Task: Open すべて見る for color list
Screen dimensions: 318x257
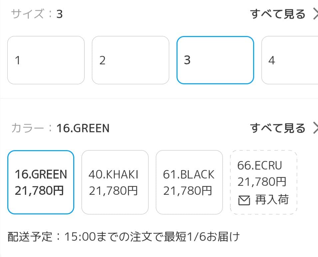Action: [278, 128]
